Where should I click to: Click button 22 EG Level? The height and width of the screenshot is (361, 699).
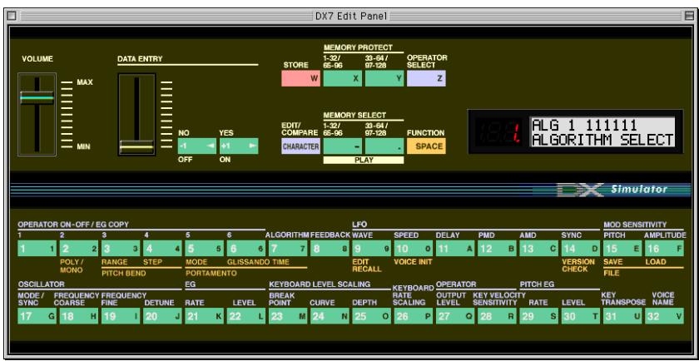(x=246, y=316)
